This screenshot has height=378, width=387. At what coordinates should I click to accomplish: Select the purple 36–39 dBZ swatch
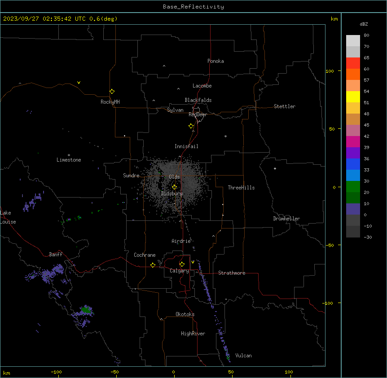click(x=353, y=153)
